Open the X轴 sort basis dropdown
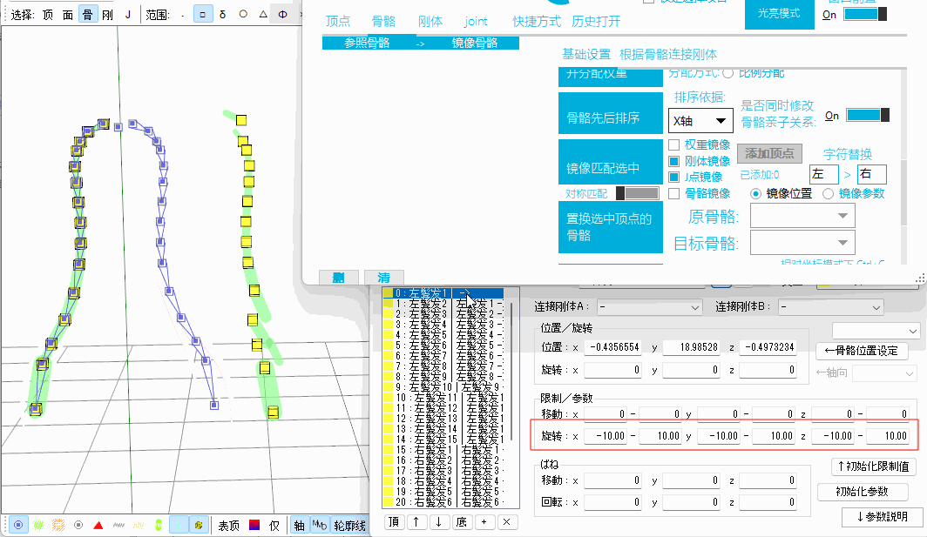927x537 pixels. (x=700, y=120)
